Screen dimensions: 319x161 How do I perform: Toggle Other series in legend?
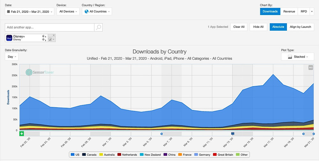coord(242,155)
